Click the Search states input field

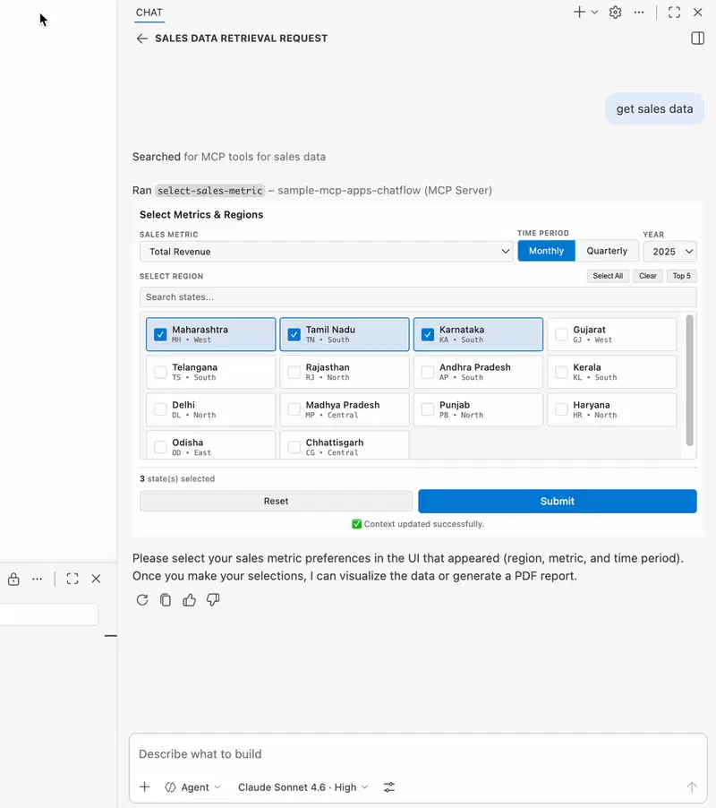[417, 297]
